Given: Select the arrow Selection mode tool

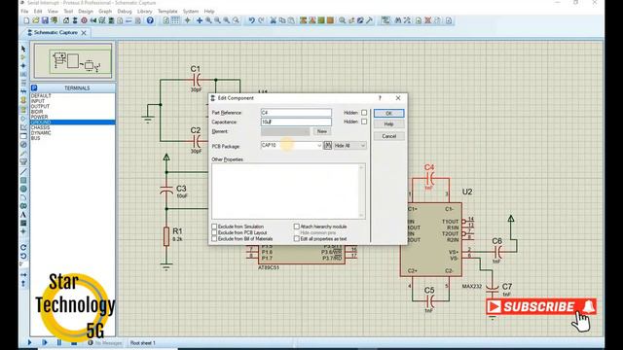Looking at the screenshot, I should point(23,49).
